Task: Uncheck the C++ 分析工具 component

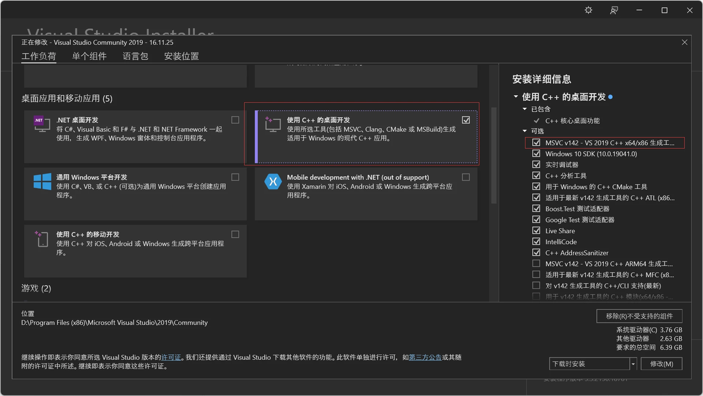Action: 536,175
